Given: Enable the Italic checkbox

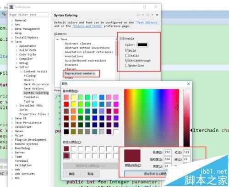Looking at the screenshot, I should coord(127,55).
